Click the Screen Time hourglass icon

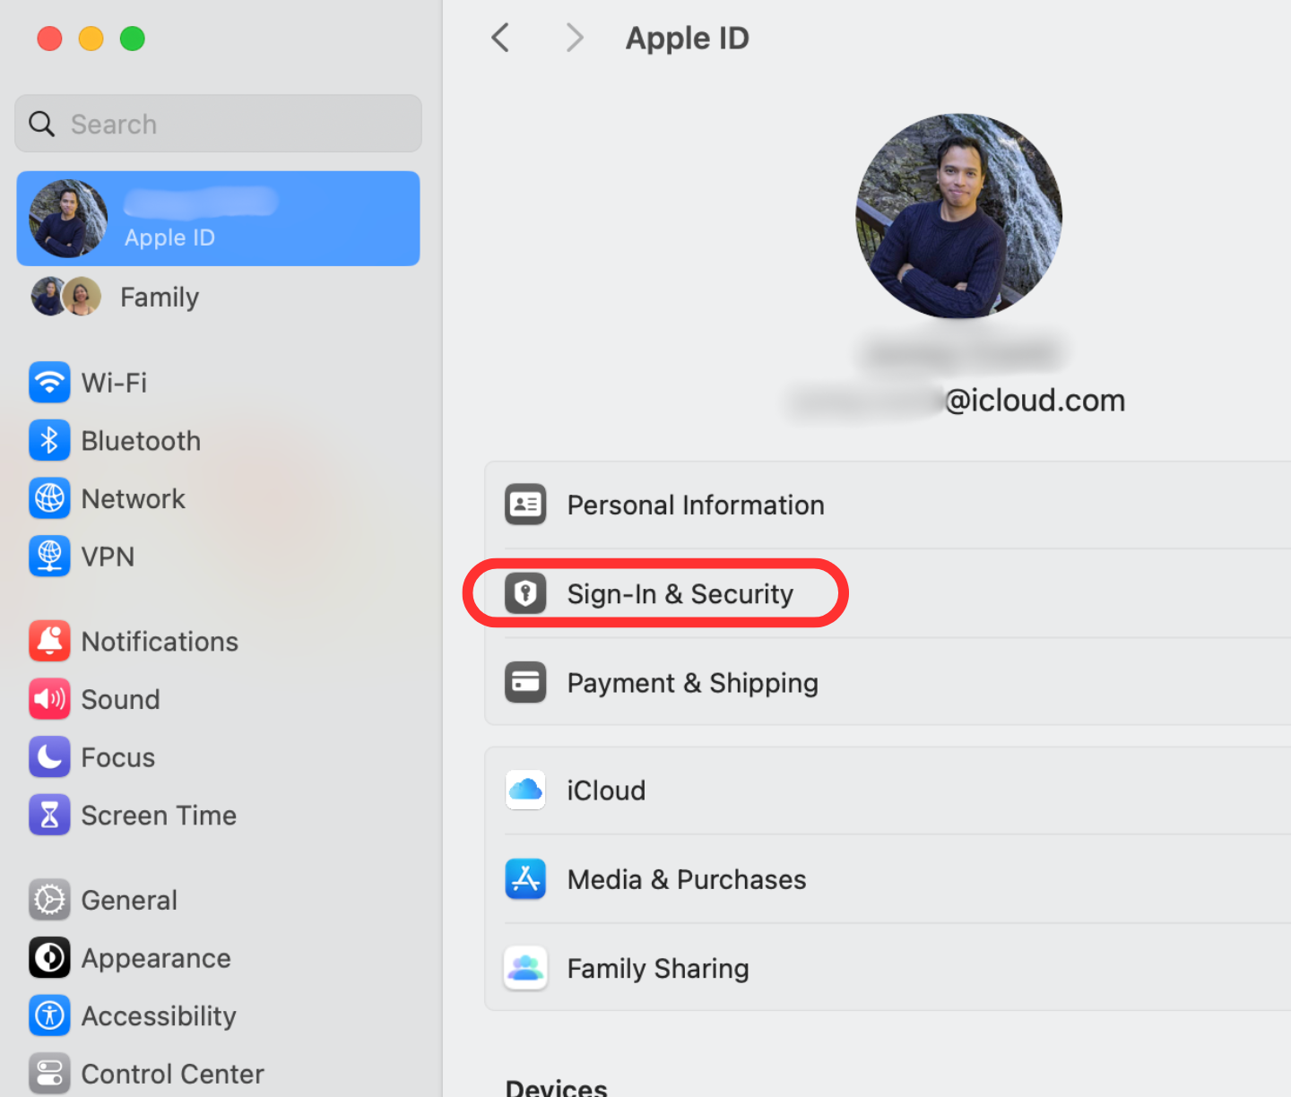[49, 816]
